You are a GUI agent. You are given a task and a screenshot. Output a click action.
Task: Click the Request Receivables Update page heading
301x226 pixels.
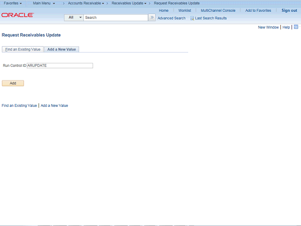click(31, 35)
